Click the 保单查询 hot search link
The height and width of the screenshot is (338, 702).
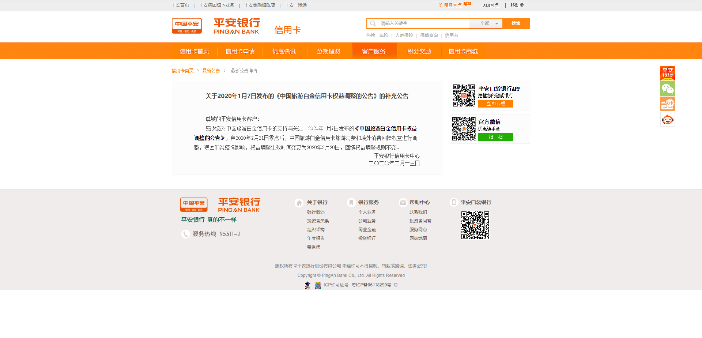429,35
